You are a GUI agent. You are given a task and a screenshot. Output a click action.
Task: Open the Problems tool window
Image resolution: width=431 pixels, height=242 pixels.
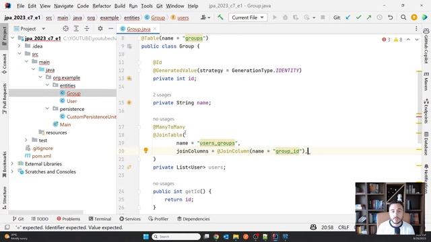pyautogui.click(x=69, y=218)
